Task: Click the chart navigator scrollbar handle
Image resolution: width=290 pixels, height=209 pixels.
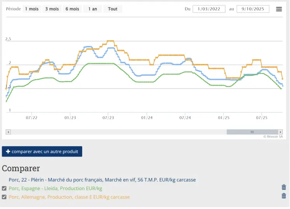Action: pyautogui.click(x=252, y=132)
